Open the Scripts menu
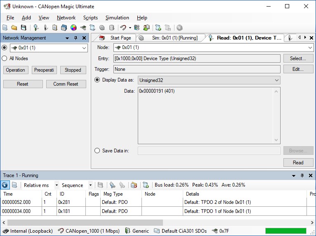Image resolution: width=316 pixels, height=236 pixels. pyautogui.click(x=90, y=18)
